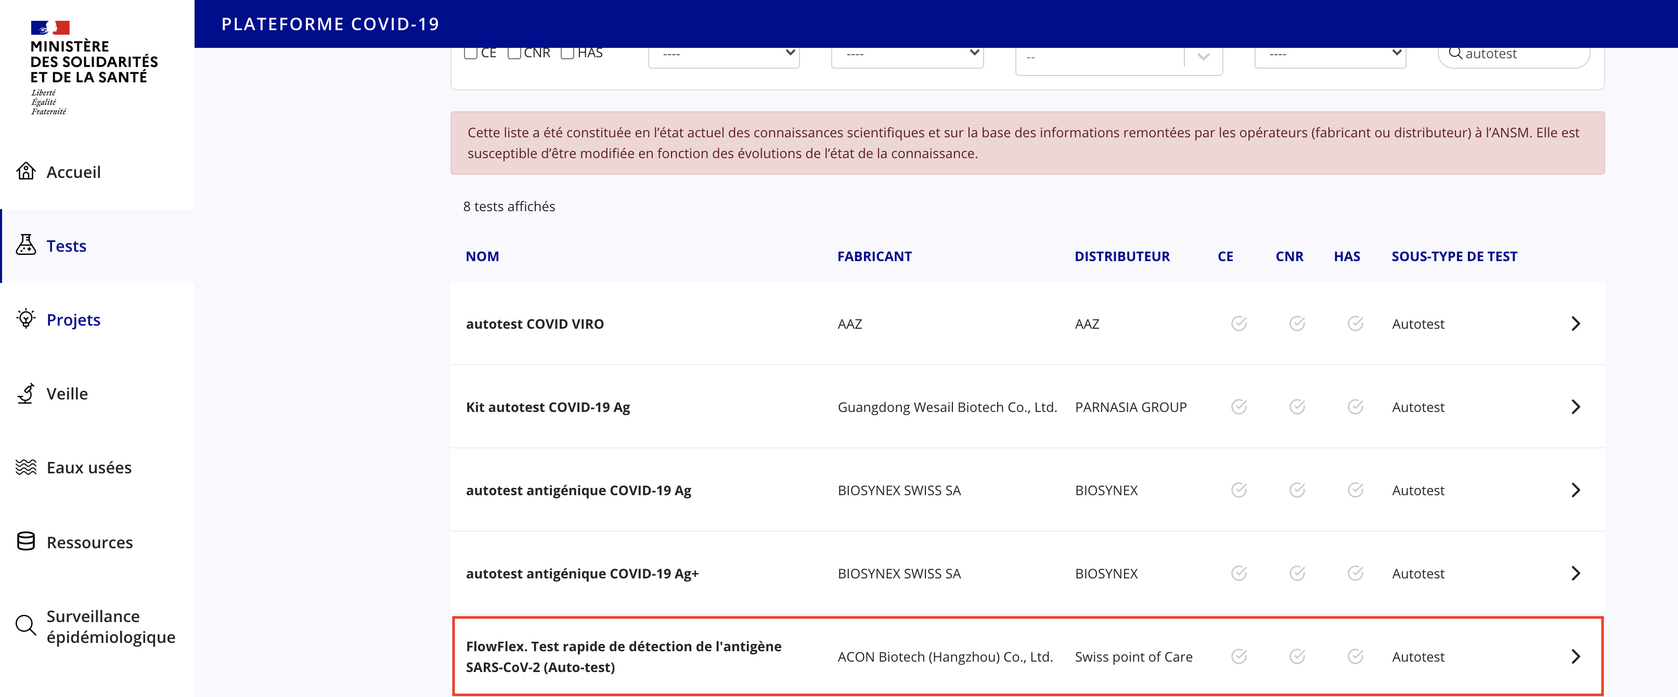Click CE check icon for autotest COVID VIRO
The height and width of the screenshot is (697, 1678).
(x=1239, y=324)
